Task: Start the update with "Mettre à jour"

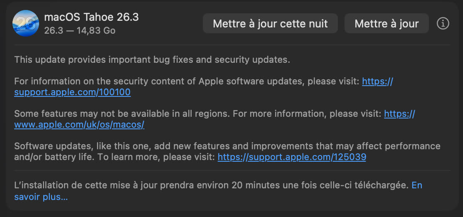Action: [386, 24]
